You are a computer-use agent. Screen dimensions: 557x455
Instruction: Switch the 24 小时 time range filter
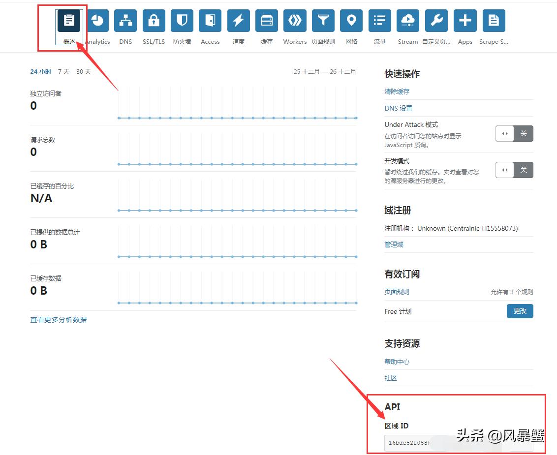coord(40,71)
